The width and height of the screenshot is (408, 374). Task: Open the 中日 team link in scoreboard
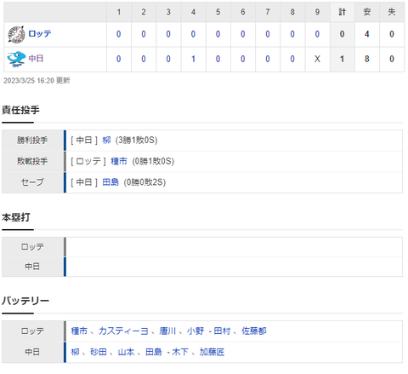pyautogui.click(x=36, y=59)
